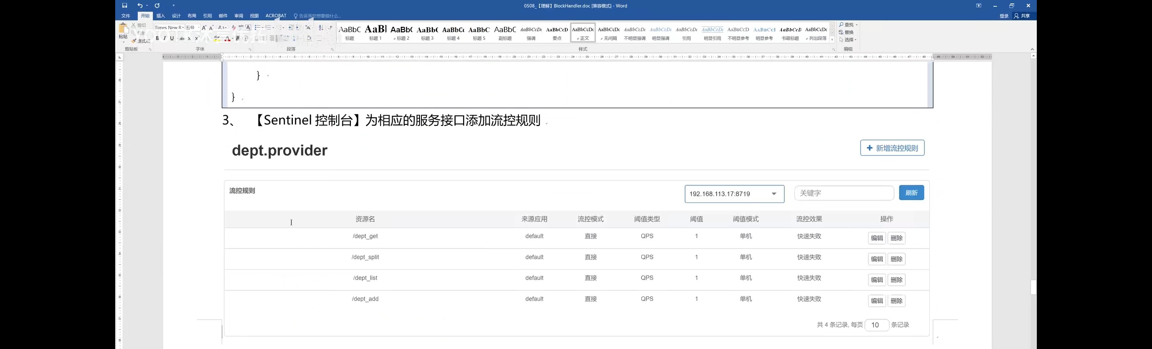Screen dimensions: 1152x349
Task: Open the Times New Roman font name dropdown
Action: (x=183, y=28)
